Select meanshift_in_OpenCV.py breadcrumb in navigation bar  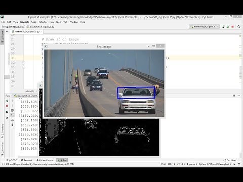(40, 27)
